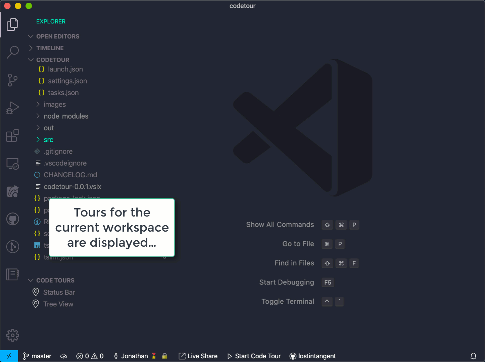Click the Jonathan status bar item
This screenshot has height=362, width=485.
[x=135, y=356]
